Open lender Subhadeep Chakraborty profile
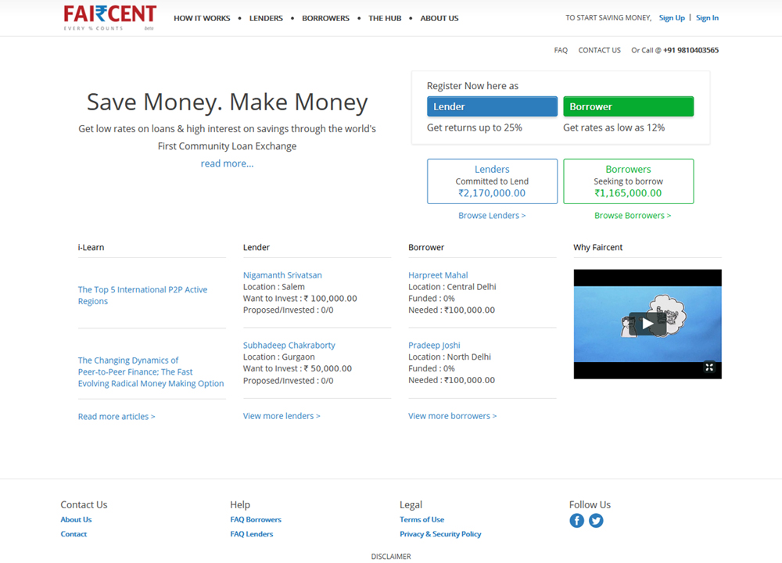Screen dimensions: 782x563 [x=289, y=345]
